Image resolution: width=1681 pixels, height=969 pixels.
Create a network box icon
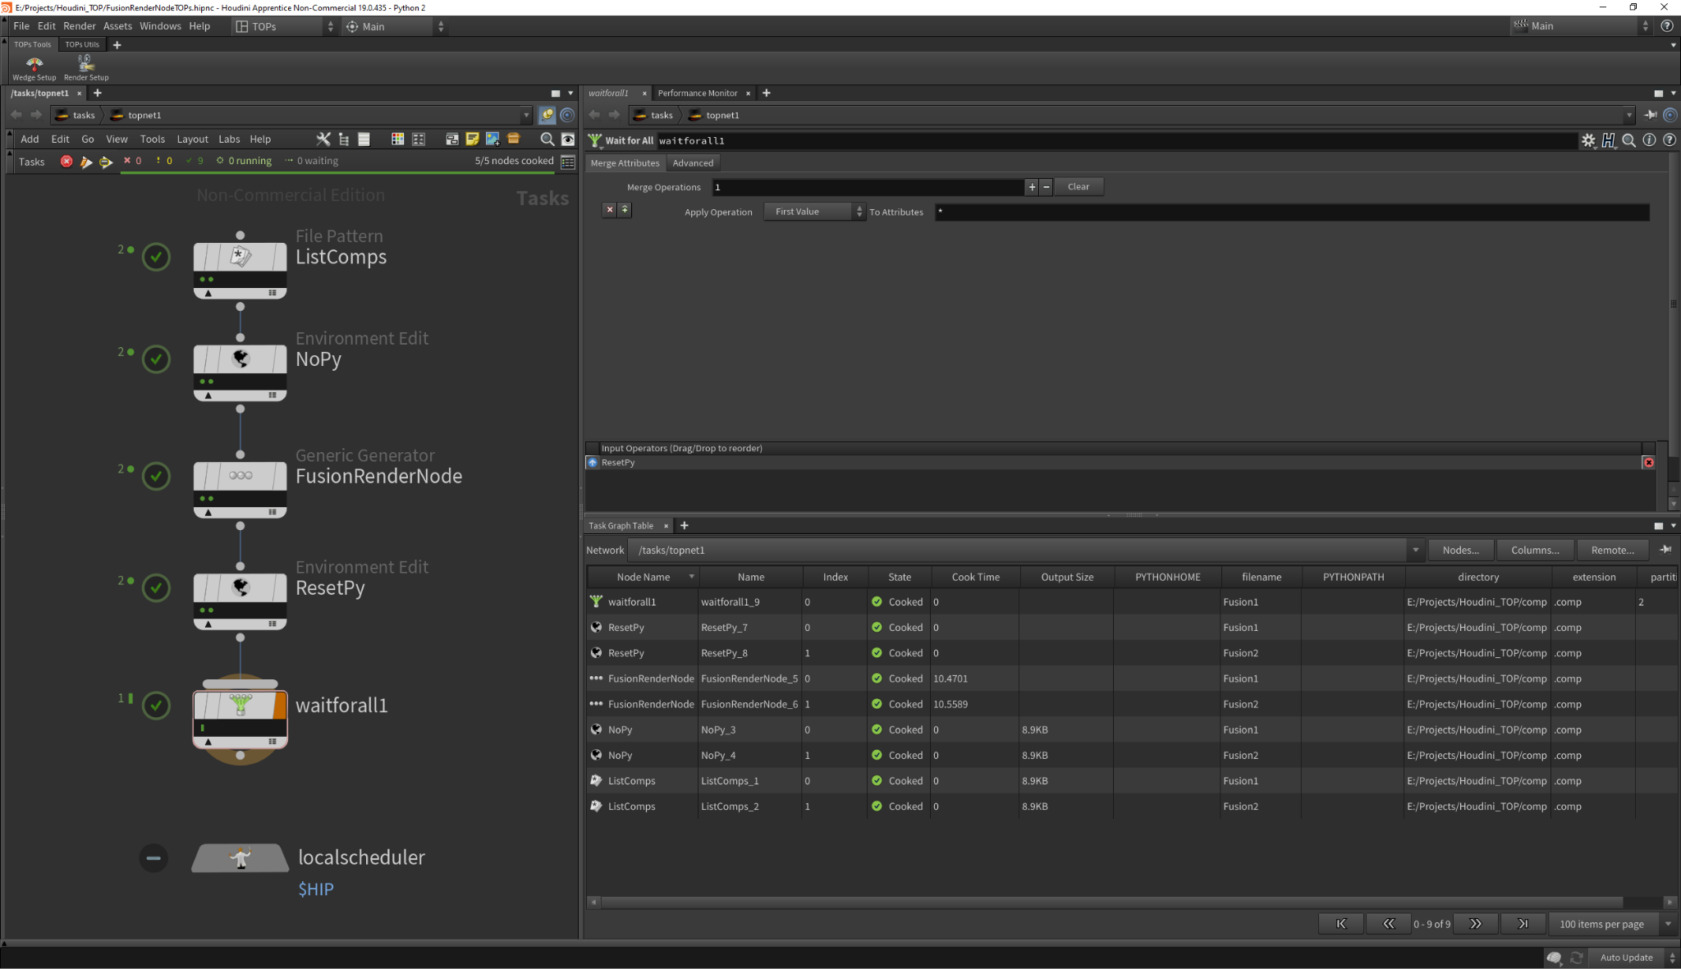coord(451,139)
